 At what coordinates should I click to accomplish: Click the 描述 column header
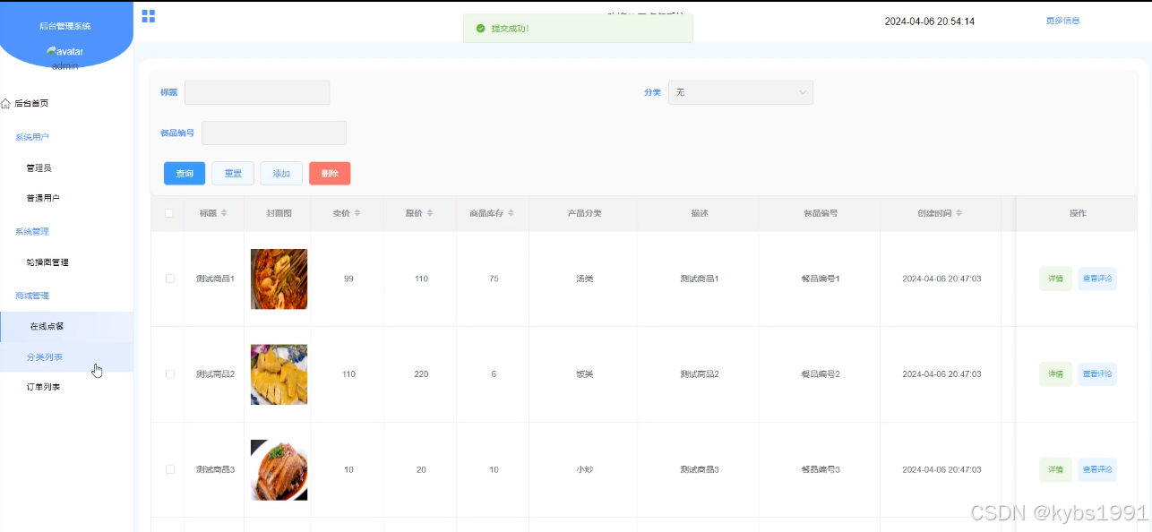[x=700, y=213]
